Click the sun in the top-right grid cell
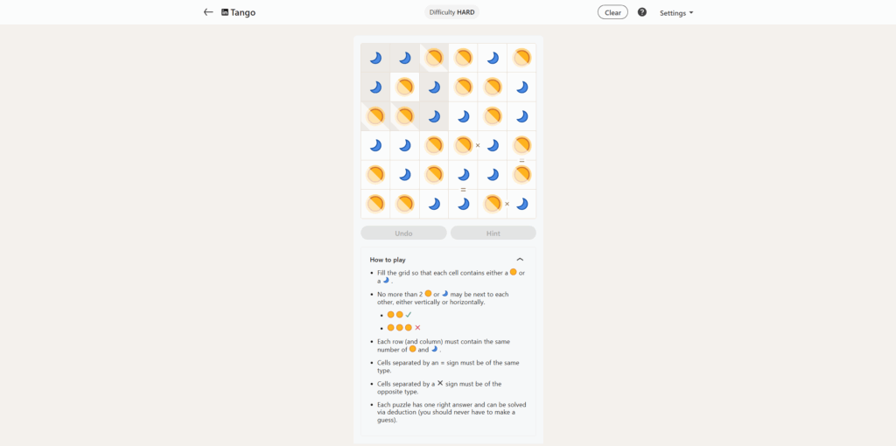Screen dimensions: 896x446 click(521, 58)
